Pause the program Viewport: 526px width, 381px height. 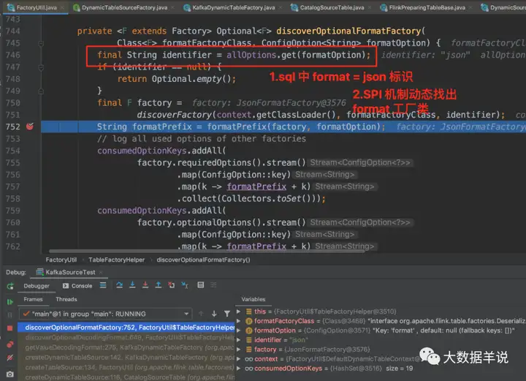pos(10,315)
